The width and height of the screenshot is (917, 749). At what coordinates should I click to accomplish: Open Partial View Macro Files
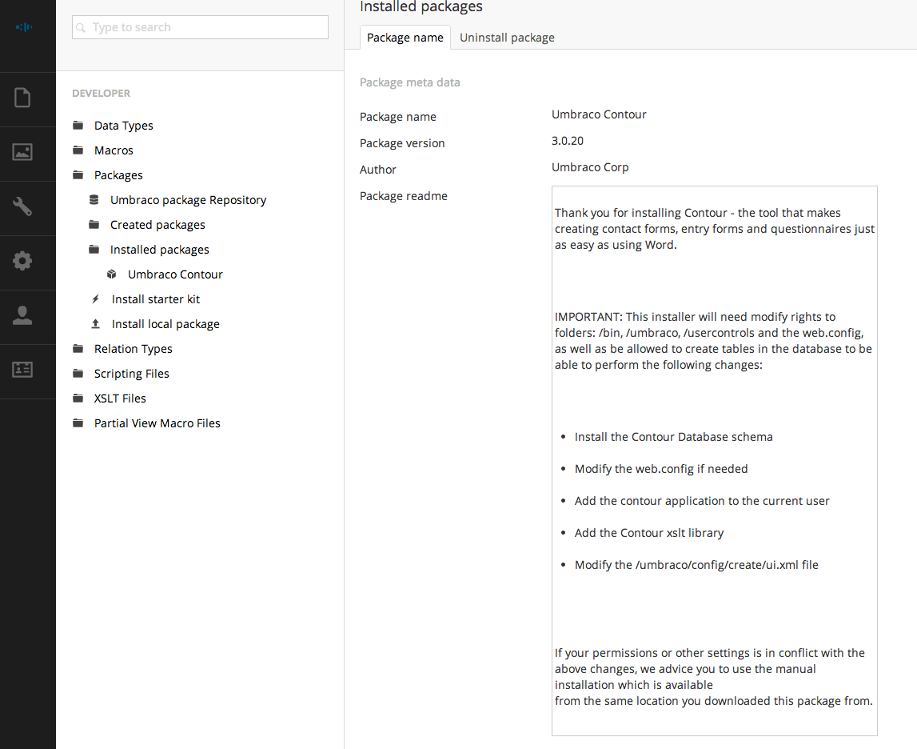(157, 423)
